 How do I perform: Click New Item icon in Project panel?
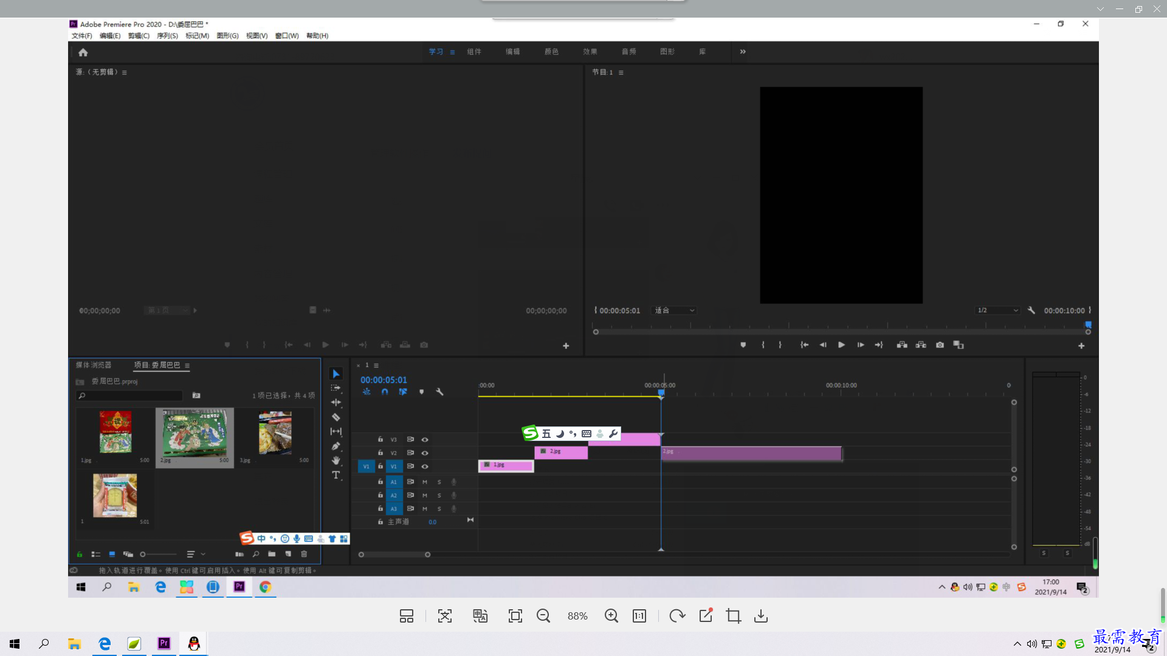[x=288, y=554]
